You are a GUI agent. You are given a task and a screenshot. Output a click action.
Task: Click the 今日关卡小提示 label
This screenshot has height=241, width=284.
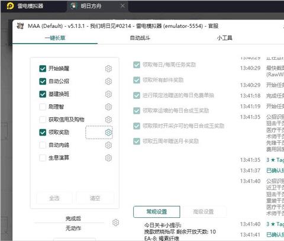coord(163,225)
